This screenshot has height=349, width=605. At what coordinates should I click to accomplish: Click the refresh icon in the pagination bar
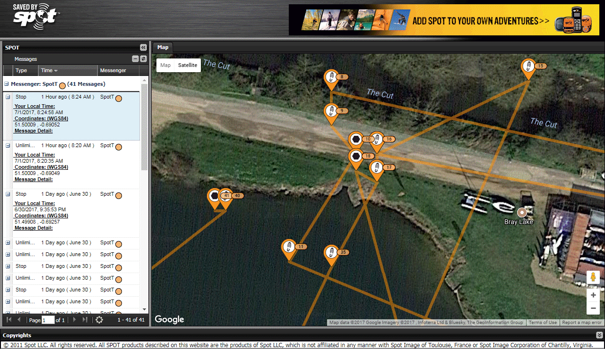99,320
